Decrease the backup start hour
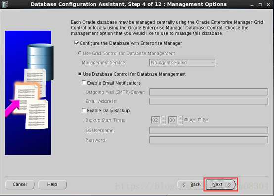Screen dimensions: 274x196 163,122
